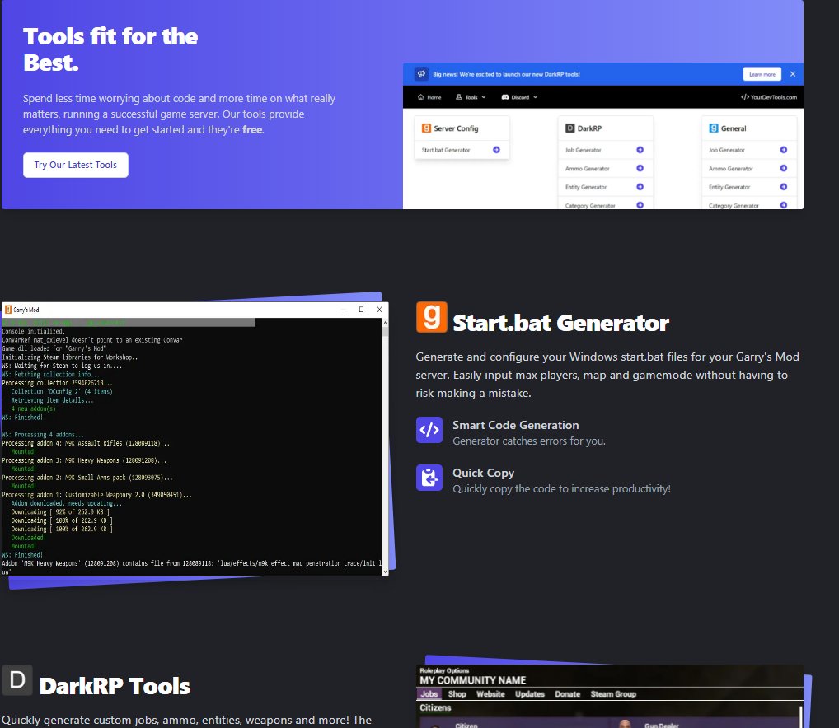Click Learn more in the banner
This screenshot has height=728, width=839.
point(762,73)
